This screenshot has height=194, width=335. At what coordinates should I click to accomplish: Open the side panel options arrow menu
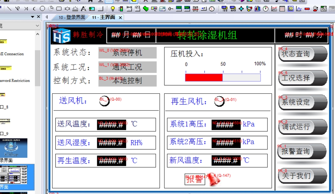coord(32,17)
